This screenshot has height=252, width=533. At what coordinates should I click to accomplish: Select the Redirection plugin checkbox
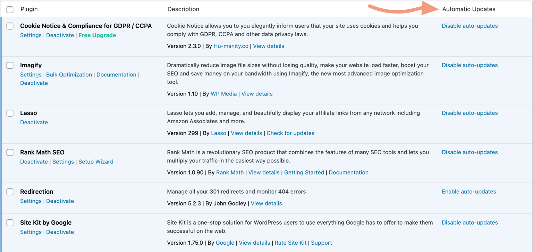pyautogui.click(x=10, y=192)
